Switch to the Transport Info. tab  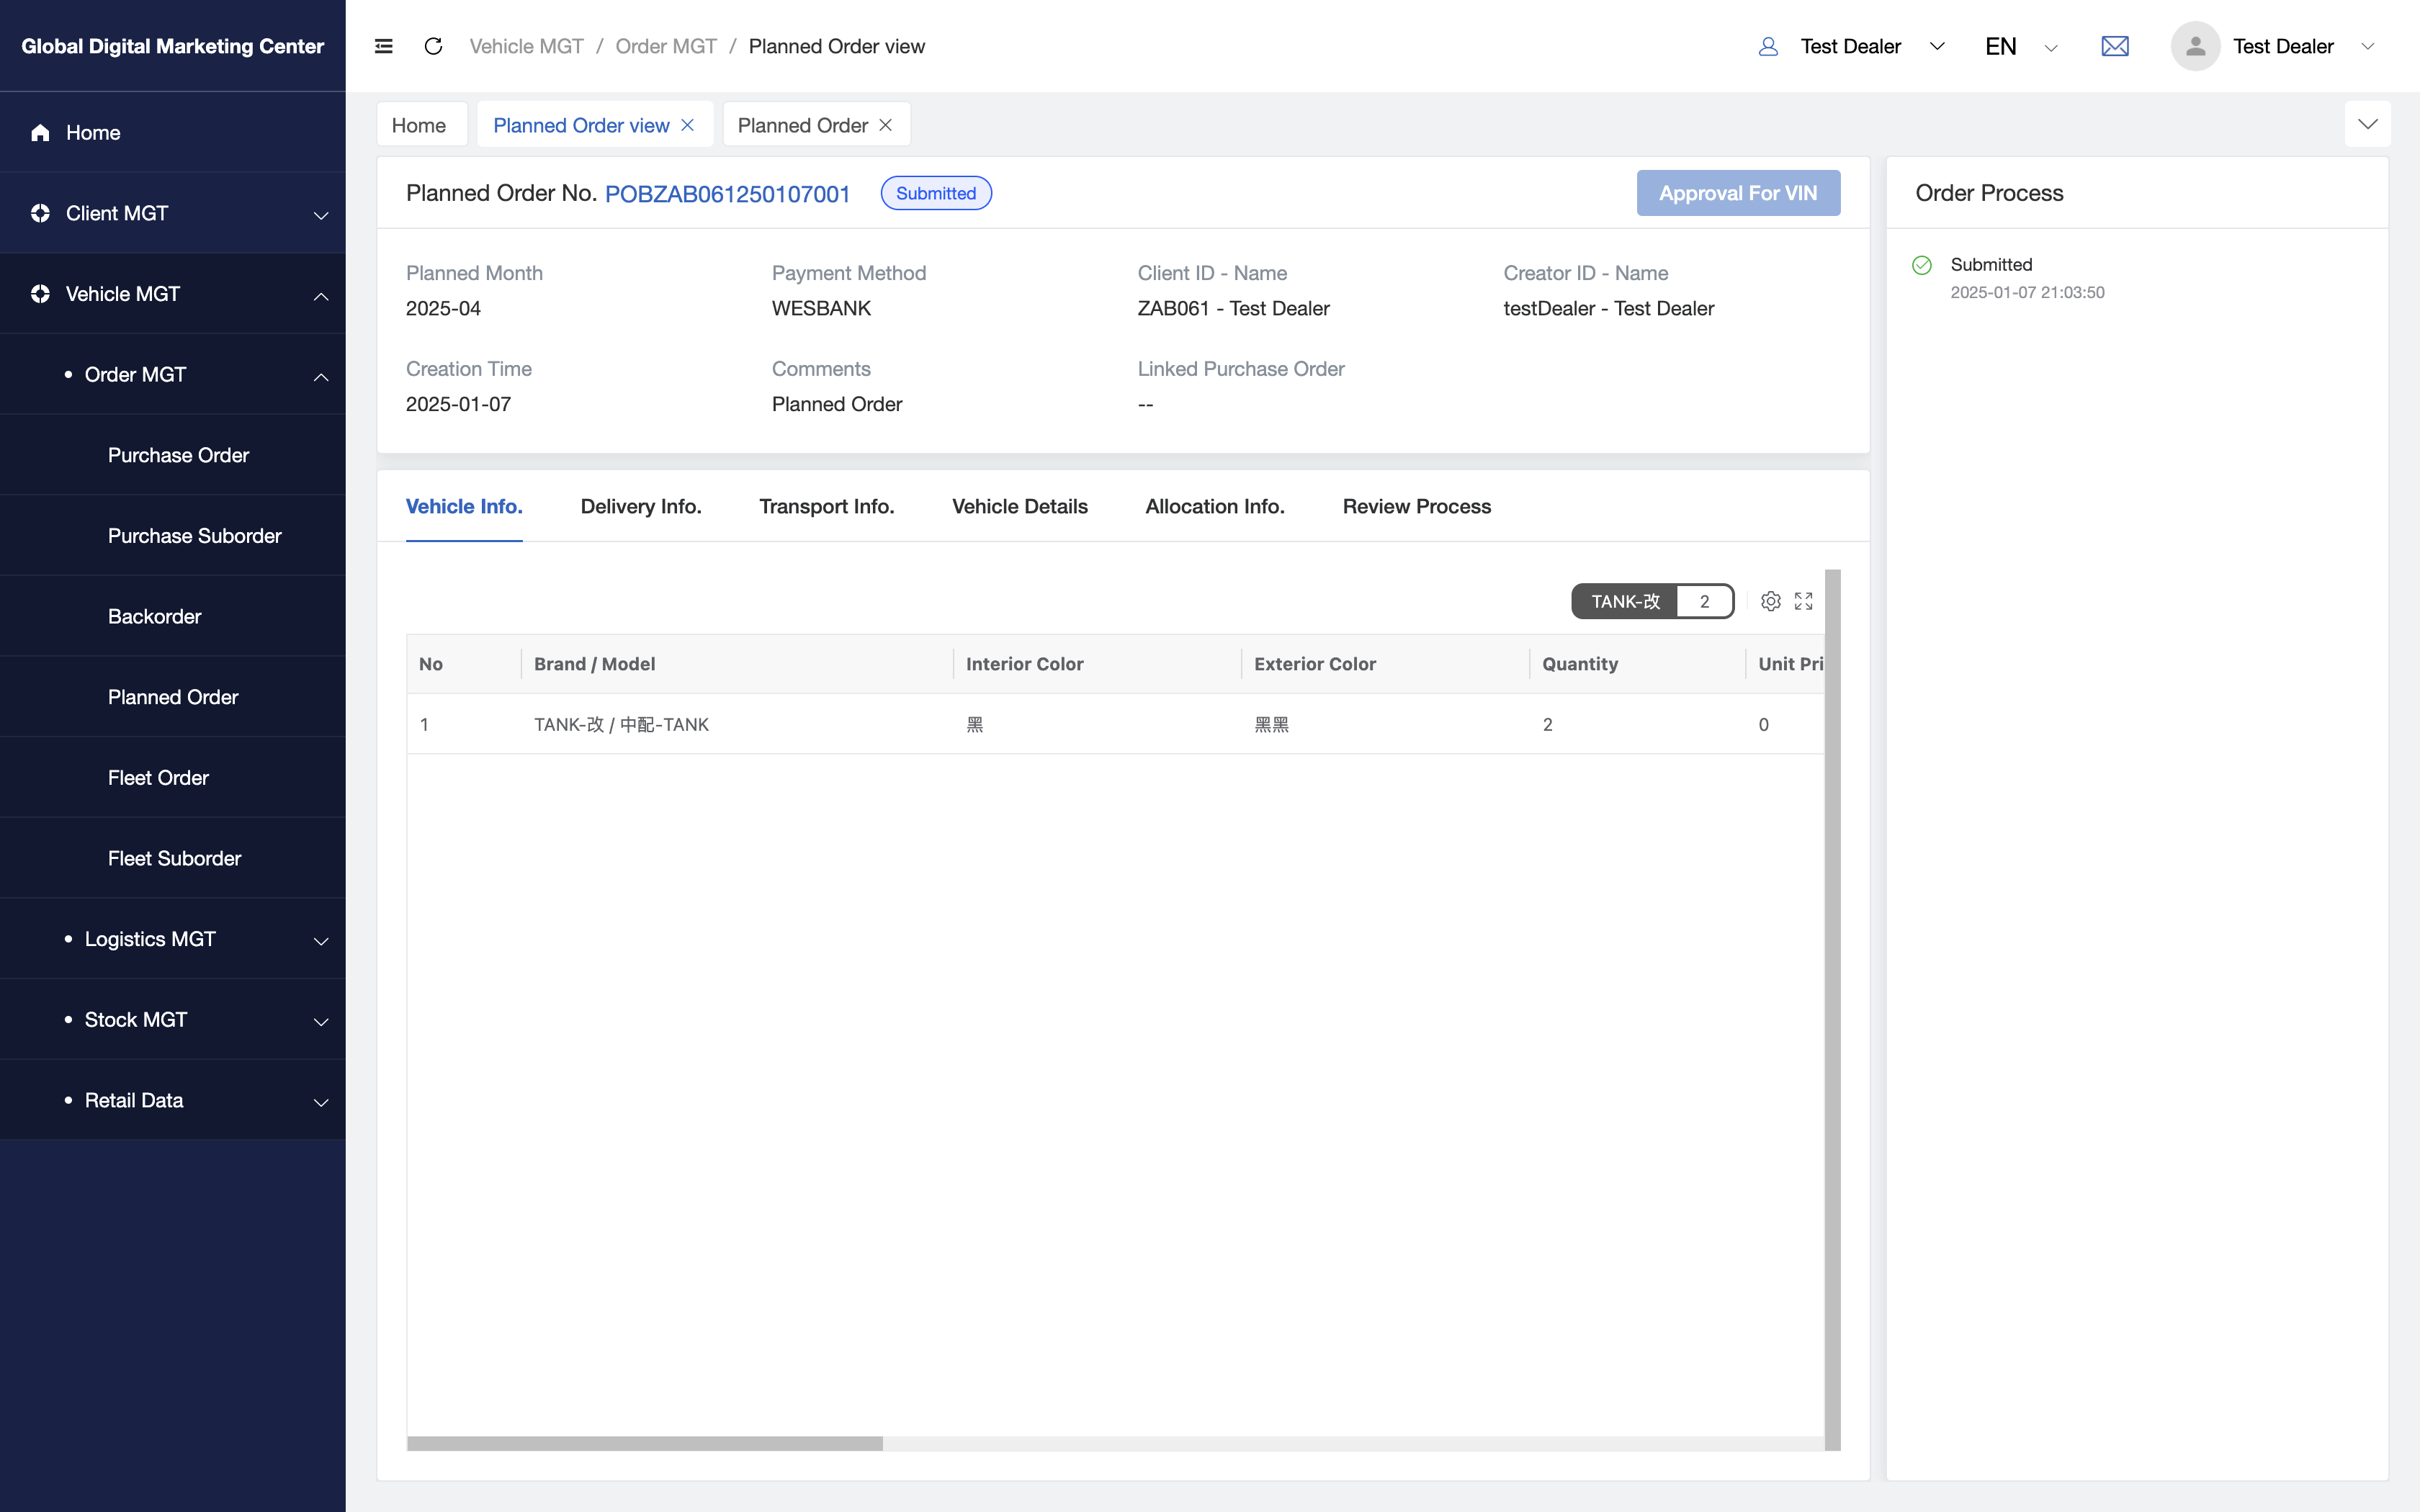827,506
